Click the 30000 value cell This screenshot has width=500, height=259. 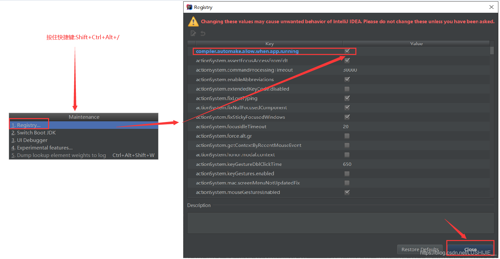click(350, 70)
